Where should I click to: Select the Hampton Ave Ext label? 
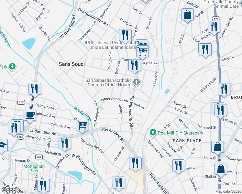click(x=92, y=146)
